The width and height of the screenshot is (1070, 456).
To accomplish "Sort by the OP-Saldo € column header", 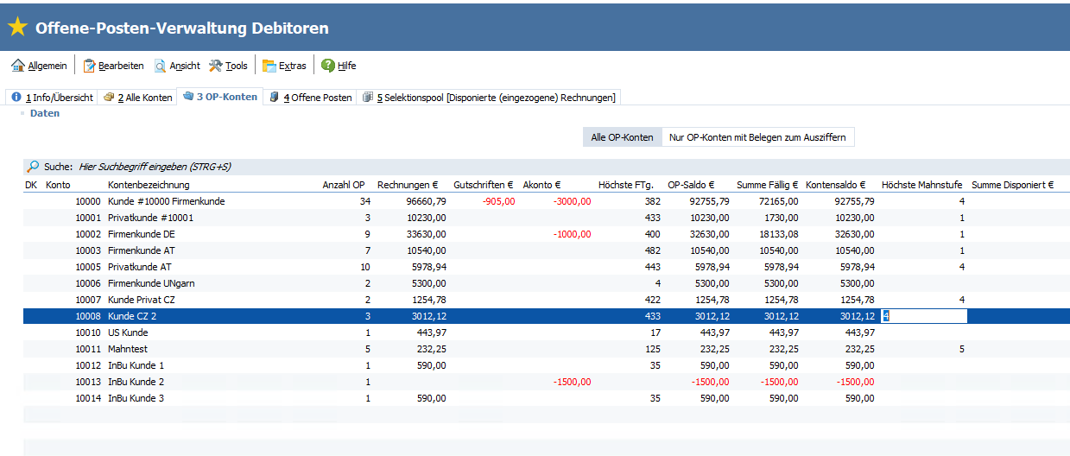I will point(691,185).
